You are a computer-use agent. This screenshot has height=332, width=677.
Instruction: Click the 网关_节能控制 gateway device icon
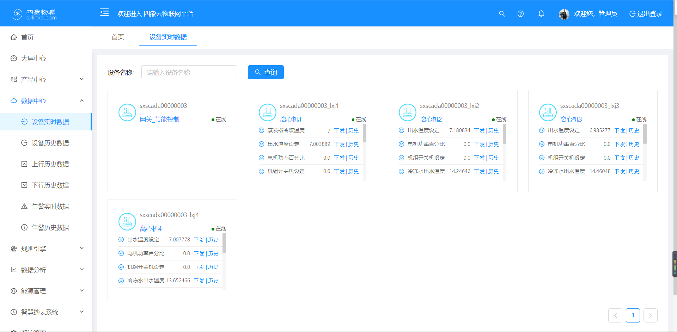pos(127,112)
